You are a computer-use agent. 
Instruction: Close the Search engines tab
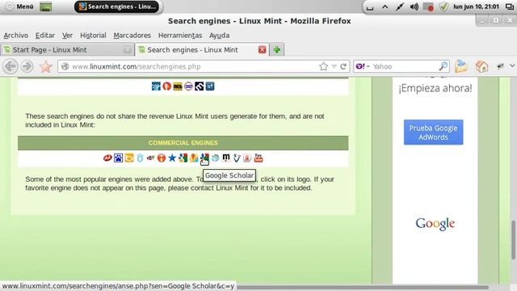tap(262, 50)
